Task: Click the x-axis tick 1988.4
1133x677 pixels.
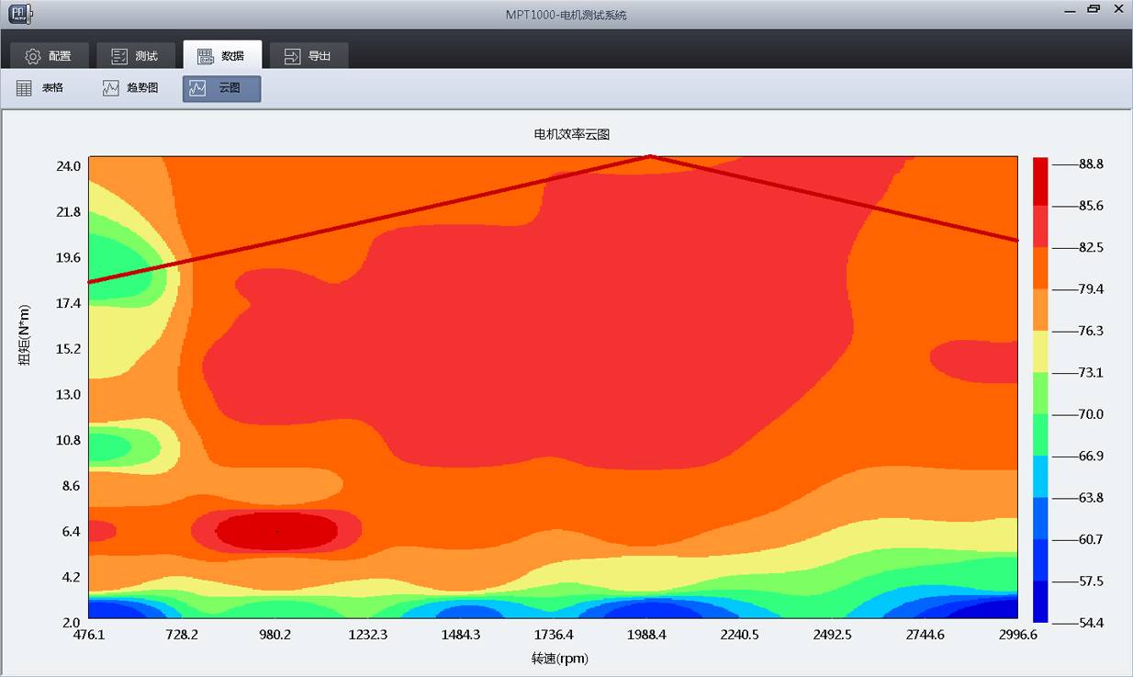Action: [x=646, y=635]
